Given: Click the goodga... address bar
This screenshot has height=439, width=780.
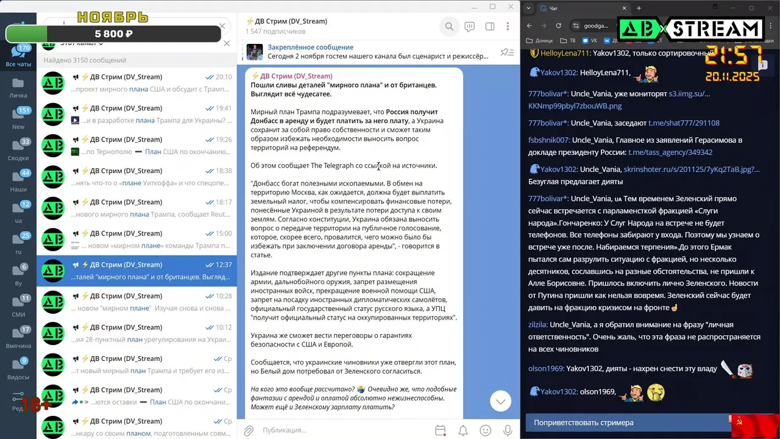Looking at the screenshot, I should [596, 26].
